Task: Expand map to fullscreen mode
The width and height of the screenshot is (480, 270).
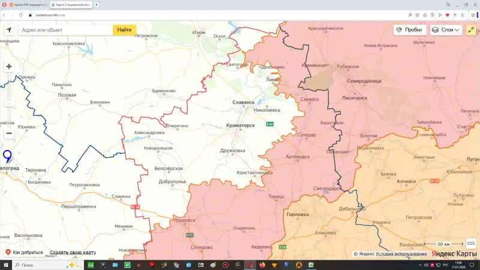Action: [470, 29]
